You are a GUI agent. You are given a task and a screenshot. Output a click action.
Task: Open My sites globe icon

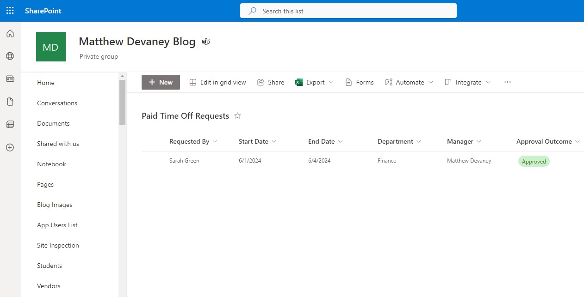10,56
